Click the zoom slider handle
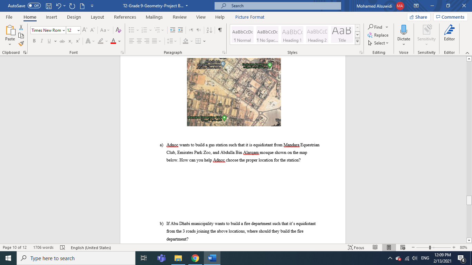This screenshot has height=265, width=472. 430,247
